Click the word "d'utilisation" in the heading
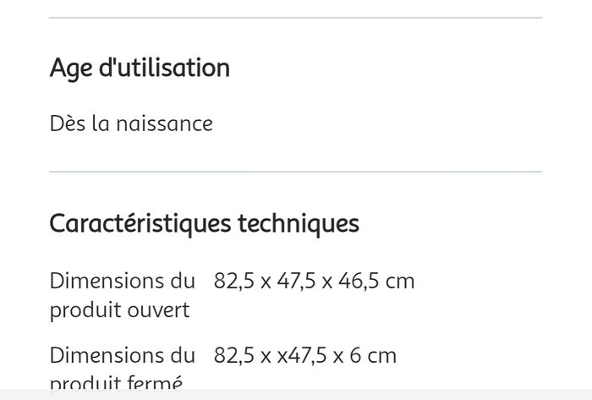The width and height of the screenshot is (592, 400). (164, 68)
